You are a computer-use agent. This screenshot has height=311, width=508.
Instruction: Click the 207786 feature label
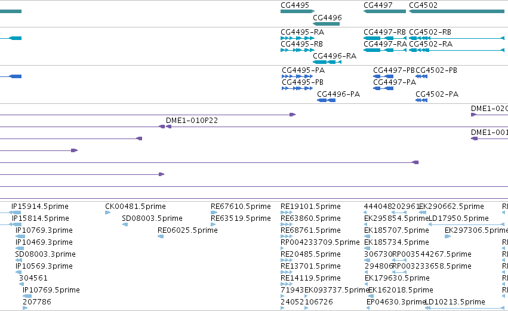[37, 302]
